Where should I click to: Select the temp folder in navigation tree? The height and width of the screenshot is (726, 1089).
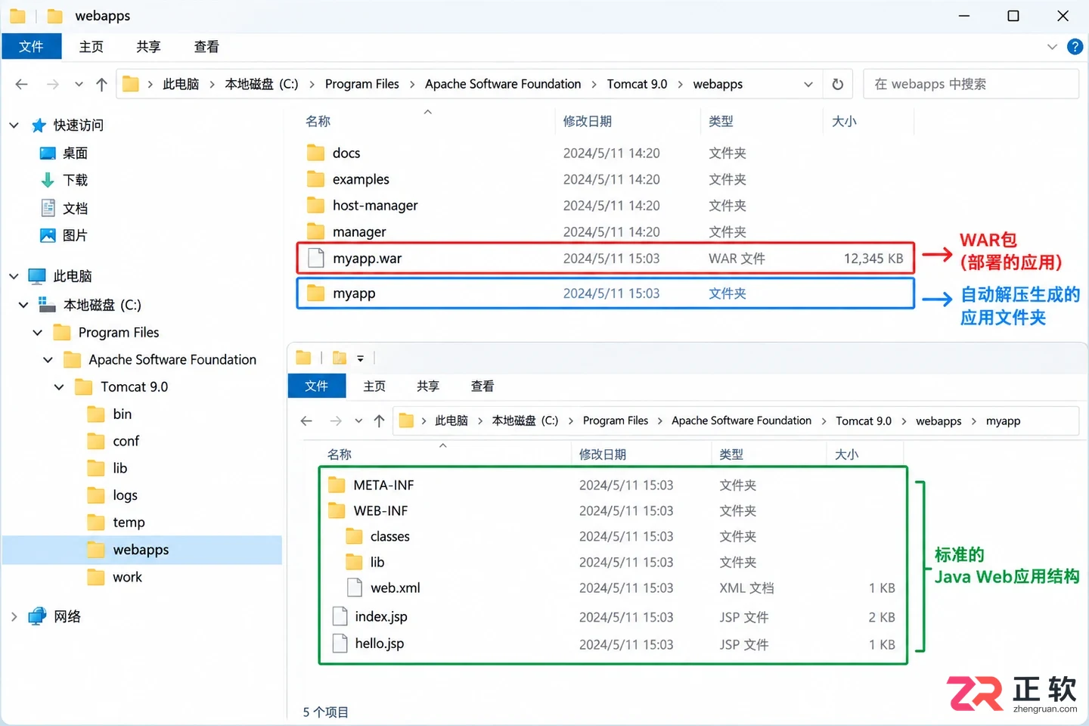(x=129, y=523)
